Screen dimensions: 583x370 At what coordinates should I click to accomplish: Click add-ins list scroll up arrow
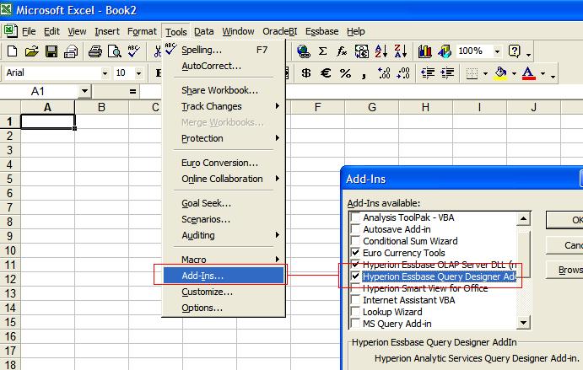523,218
